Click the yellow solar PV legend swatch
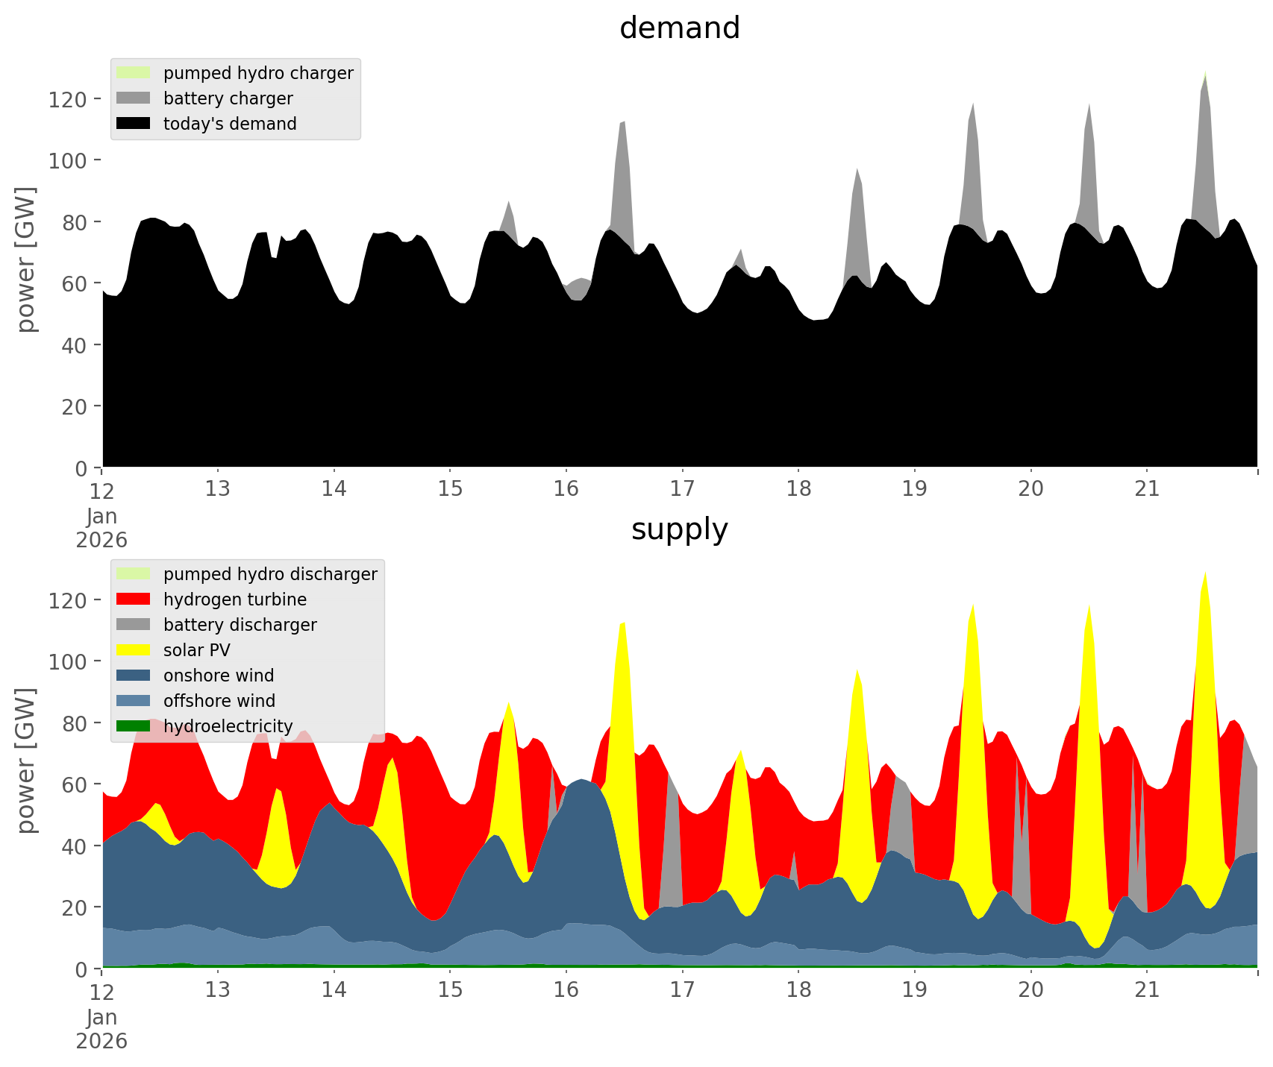 pos(134,650)
